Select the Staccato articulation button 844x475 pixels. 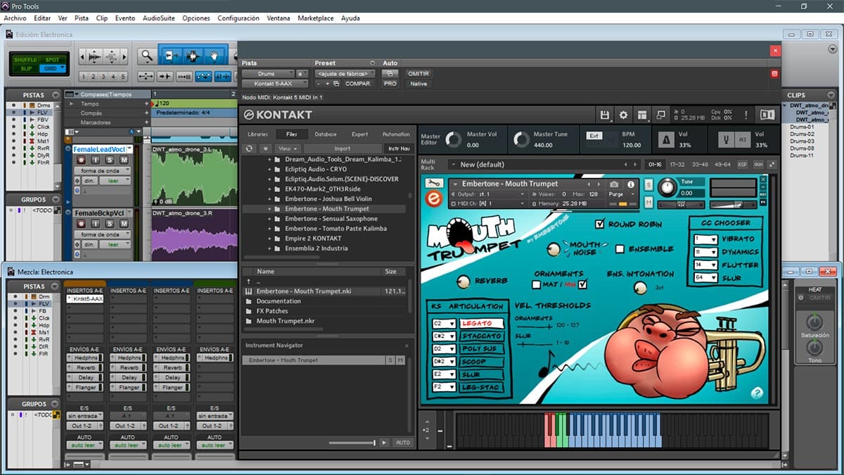click(482, 336)
